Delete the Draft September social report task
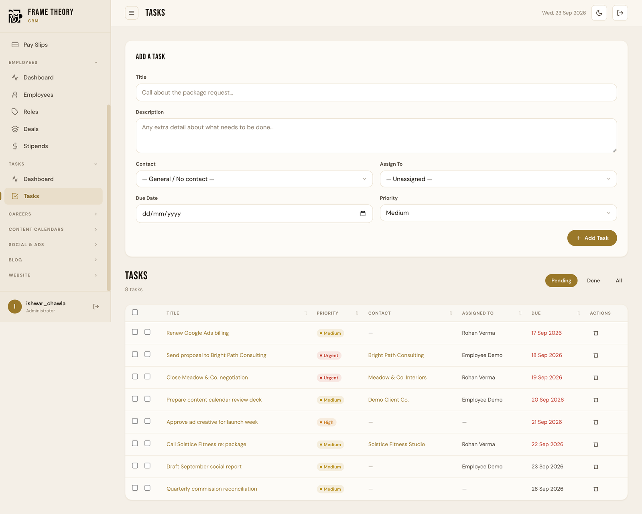The image size is (642, 514). coord(596,467)
